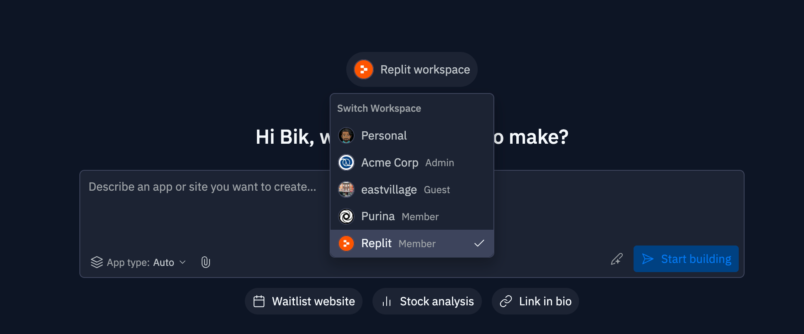The width and height of the screenshot is (804, 334).
Task: Click the Purina spiral logo icon
Action: [346, 216]
